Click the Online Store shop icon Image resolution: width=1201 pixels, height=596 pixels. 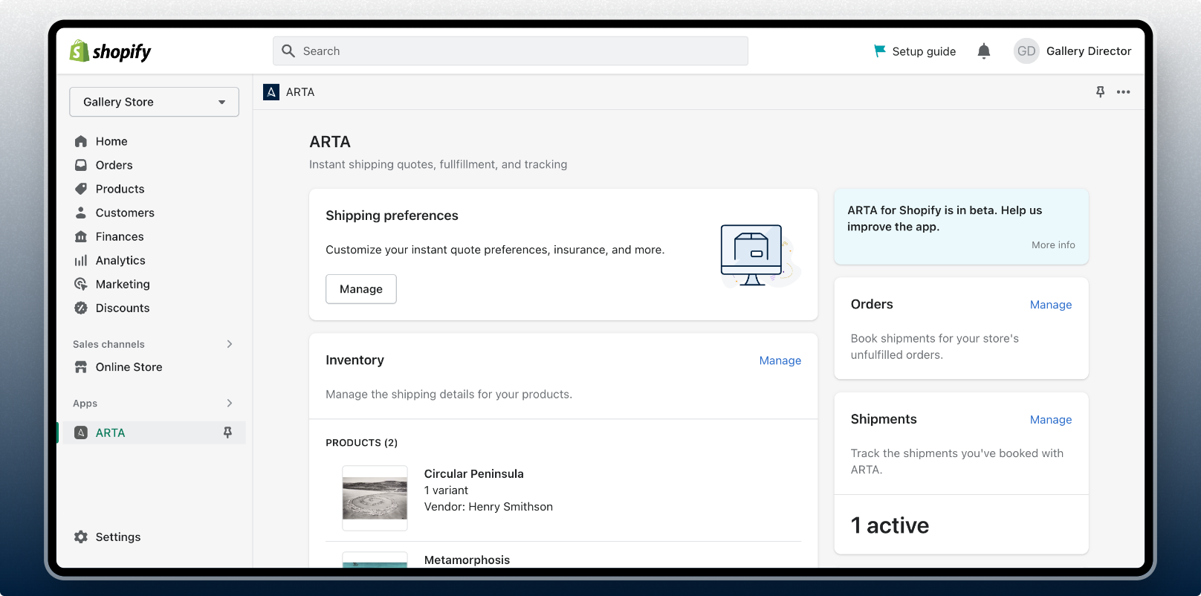pos(81,367)
